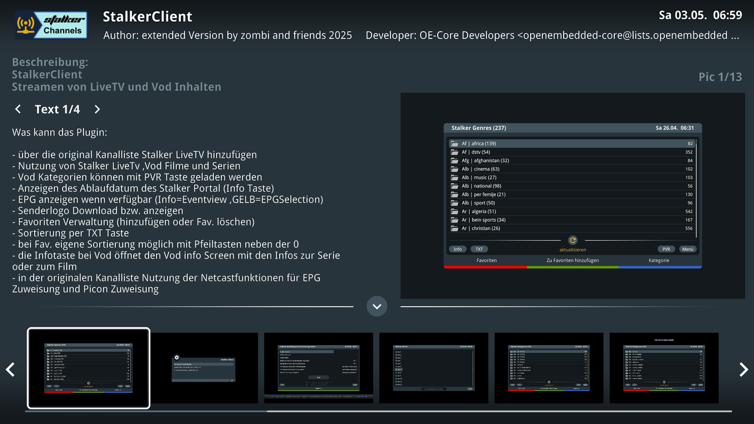Click folder icon of 'Alb | cinema (63)'
Screen dimensions: 754x424
tap(454, 169)
